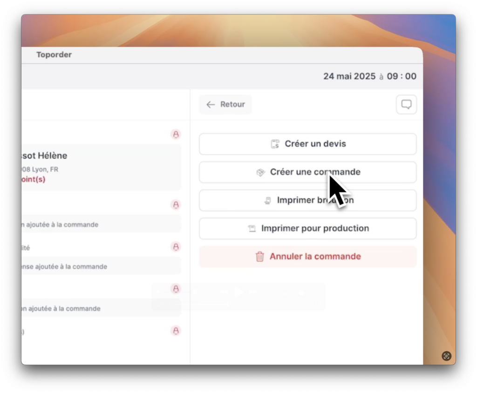Image resolution: width=477 pixels, height=393 pixels.
Task: Click the screen capture icon in bottom-right corner
Action: (446, 356)
